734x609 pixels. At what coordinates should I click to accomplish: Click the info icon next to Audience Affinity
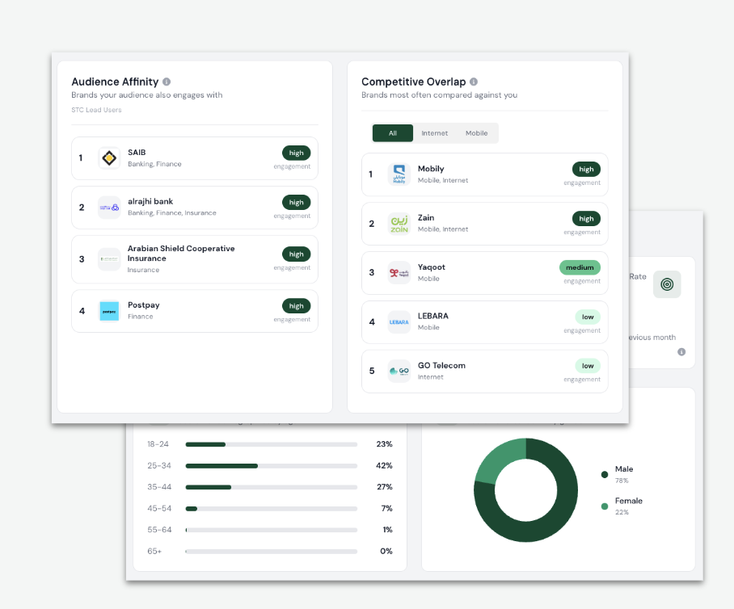pos(167,82)
